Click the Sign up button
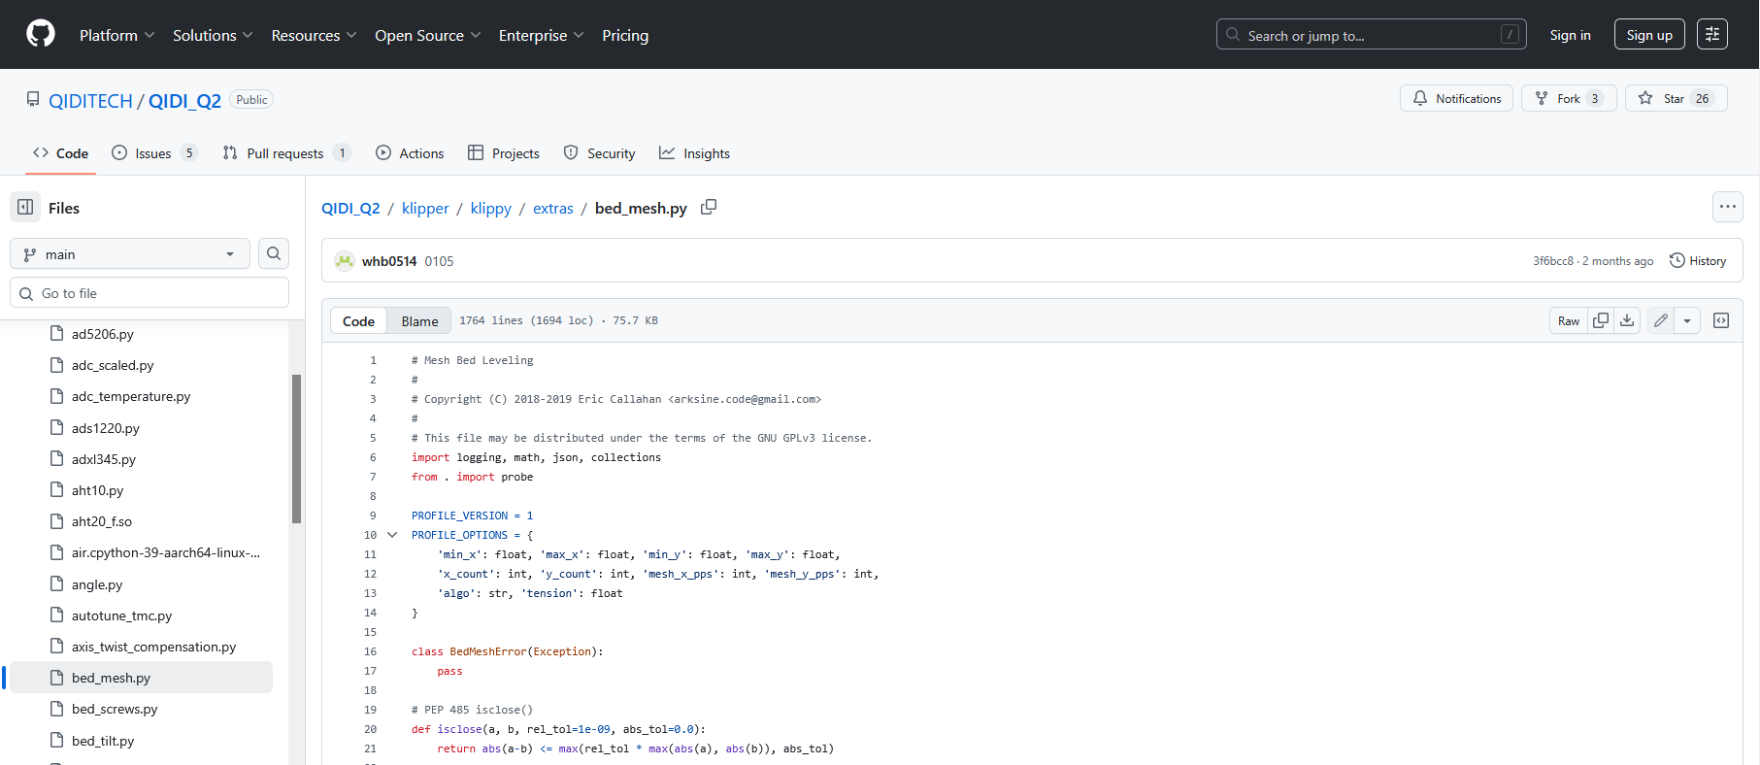This screenshot has width=1760, height=765. tap(1648, 35)
